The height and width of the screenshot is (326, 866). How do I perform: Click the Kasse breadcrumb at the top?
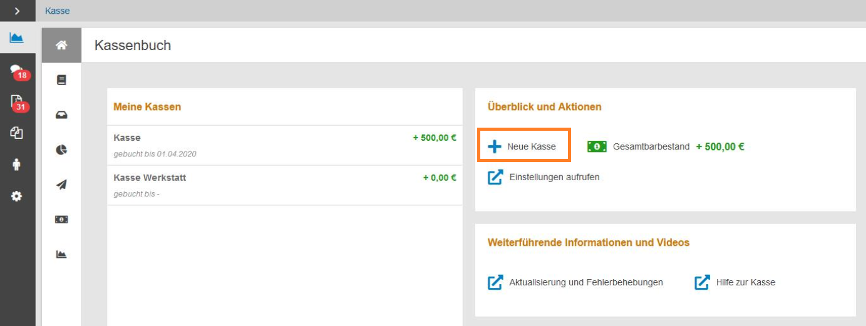point(58,11)
